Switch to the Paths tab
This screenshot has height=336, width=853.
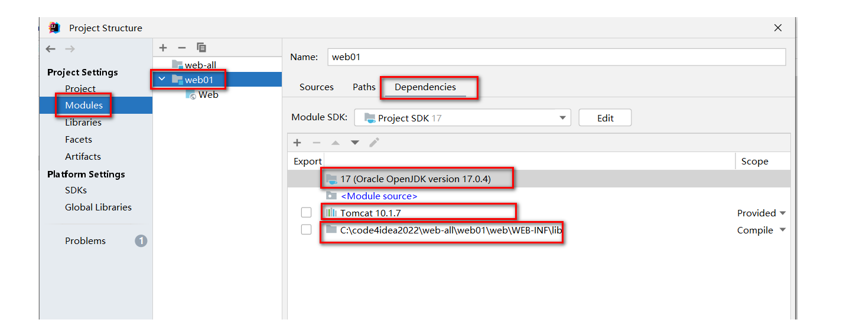(x=364, y=87)
